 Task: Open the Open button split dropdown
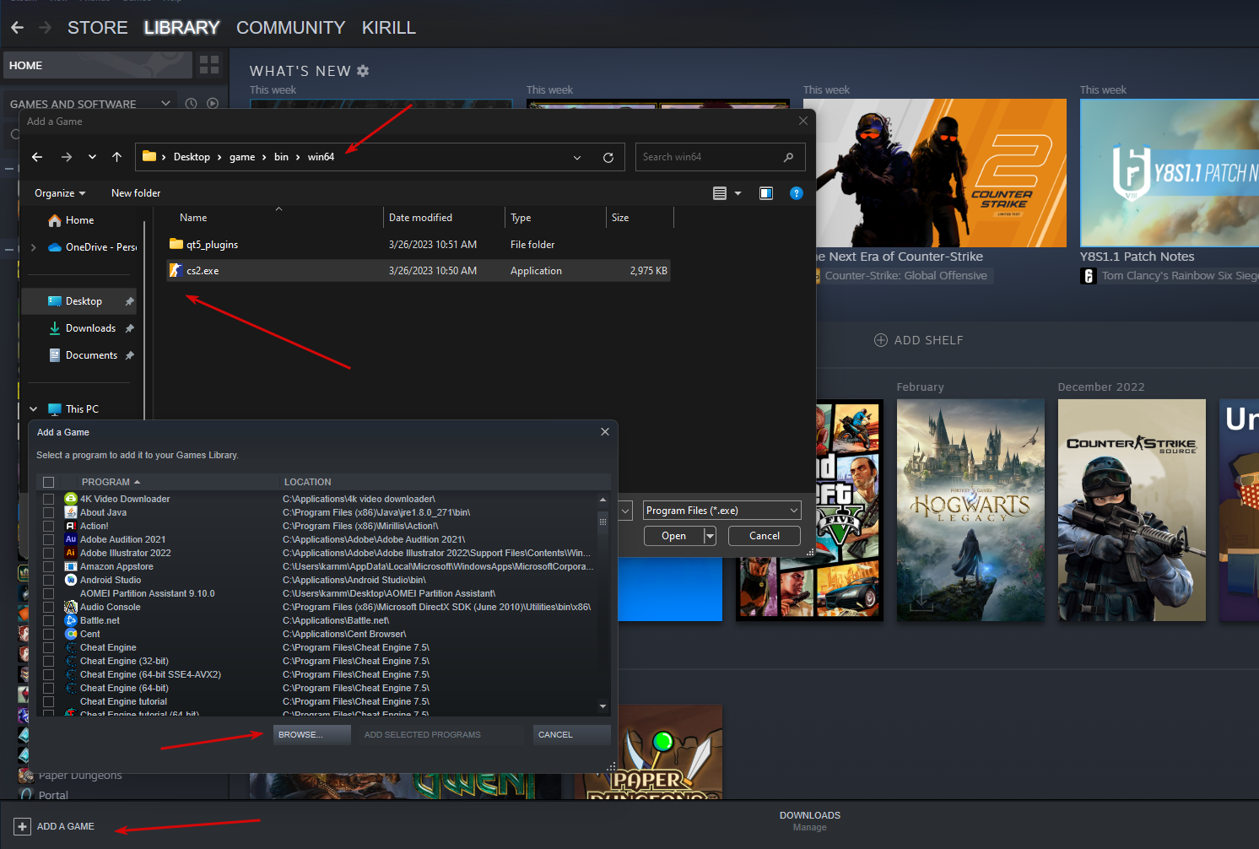(x=710, y=536)
